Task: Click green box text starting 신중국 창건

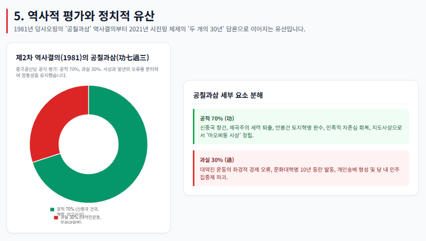Action: (301, 131)
